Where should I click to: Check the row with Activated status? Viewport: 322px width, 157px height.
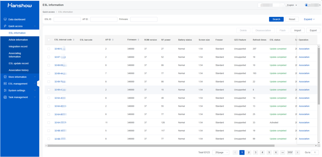tap(49, 123)
